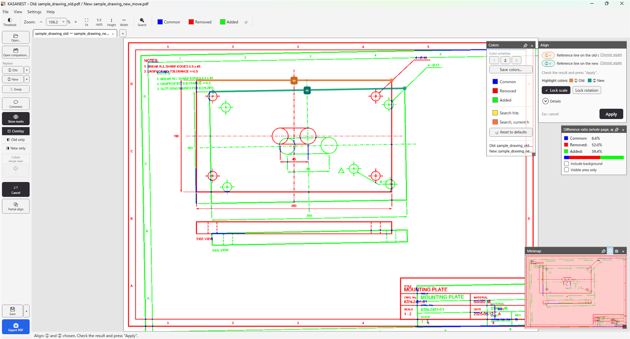The height and width of the screenshot is (339, 630).
Task: Fit drawing to window height
Action: tap(112, 22)
